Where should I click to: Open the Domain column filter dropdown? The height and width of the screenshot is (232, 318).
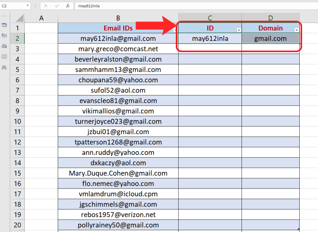click(297, 30)
